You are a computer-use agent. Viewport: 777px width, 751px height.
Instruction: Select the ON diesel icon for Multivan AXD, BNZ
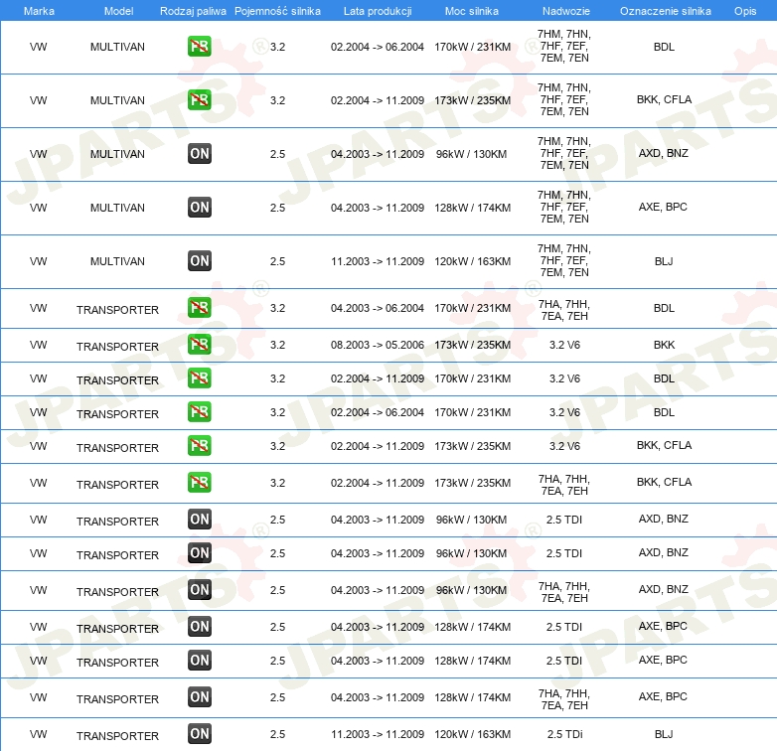pyautogui.click(x=199, y=154)
